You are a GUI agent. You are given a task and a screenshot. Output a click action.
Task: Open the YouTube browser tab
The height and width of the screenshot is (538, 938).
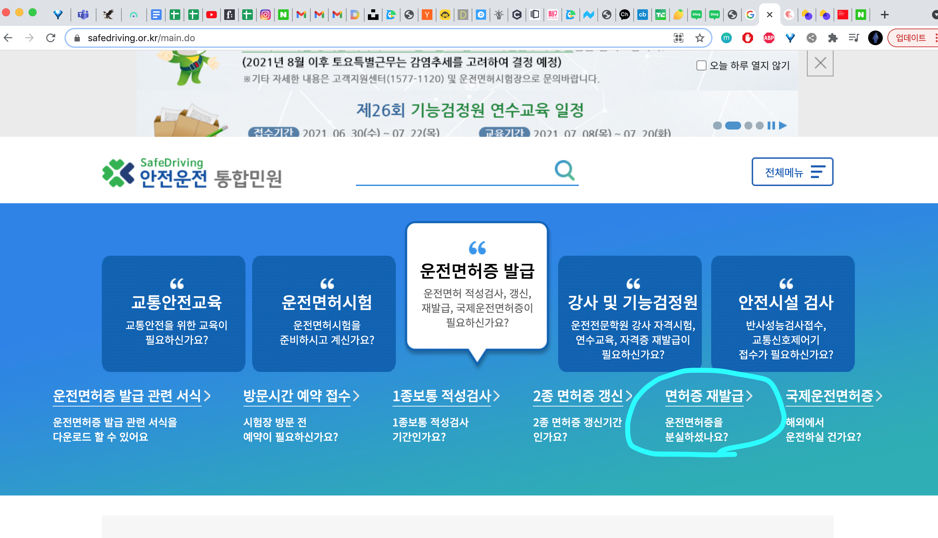(x=211, y=15)
